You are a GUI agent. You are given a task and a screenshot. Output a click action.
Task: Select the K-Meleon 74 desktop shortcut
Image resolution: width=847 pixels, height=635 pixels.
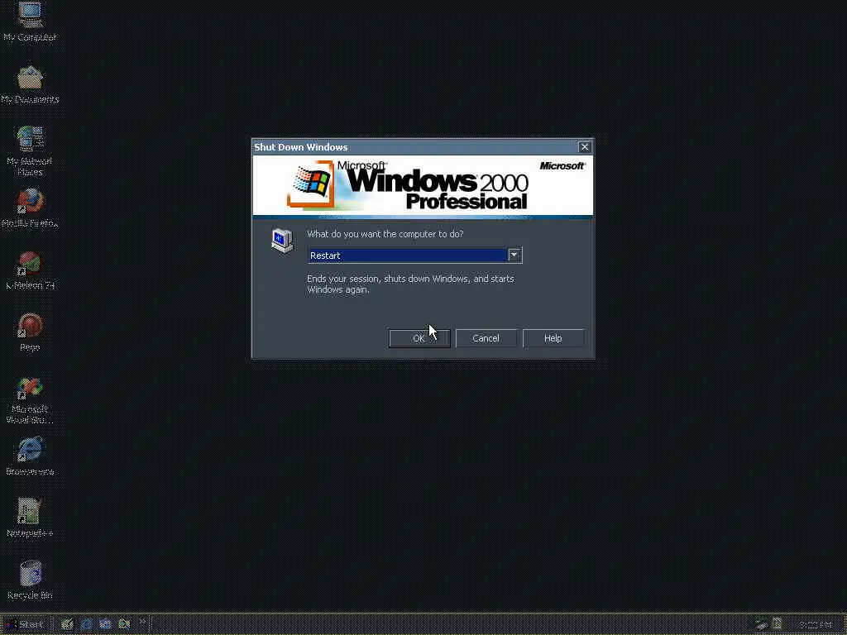click(x=30, y=270)
